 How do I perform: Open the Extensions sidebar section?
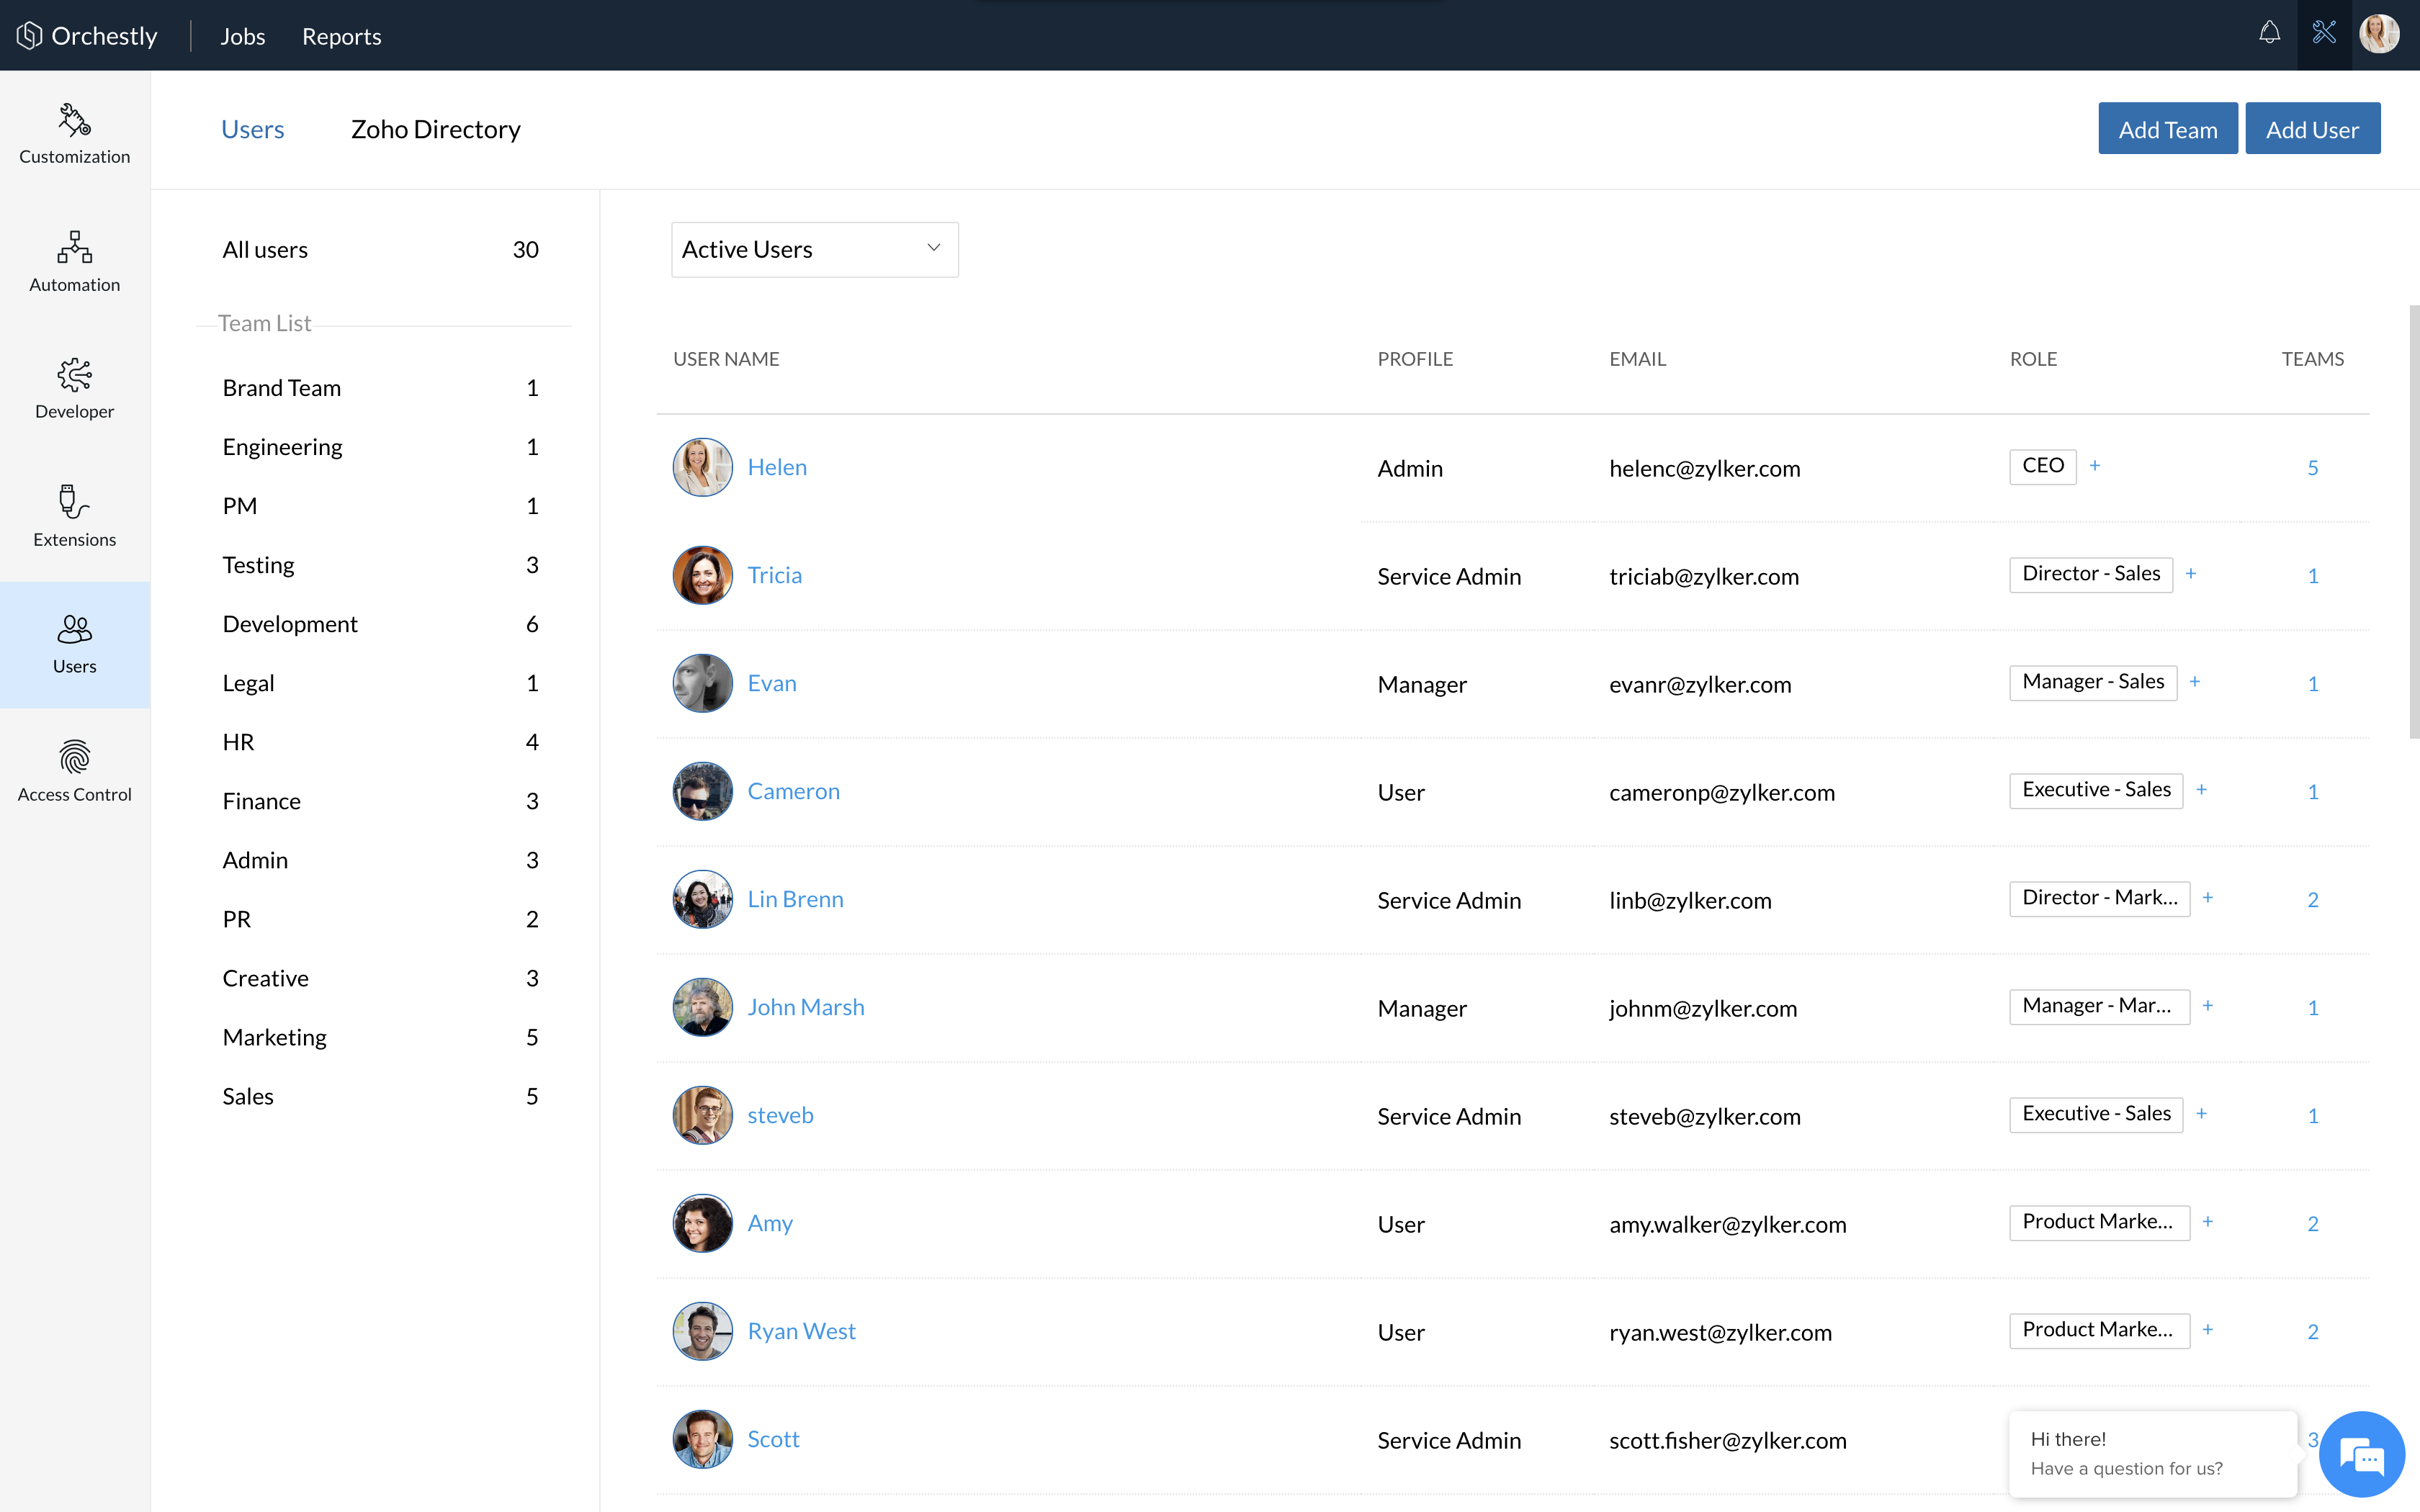74,516
